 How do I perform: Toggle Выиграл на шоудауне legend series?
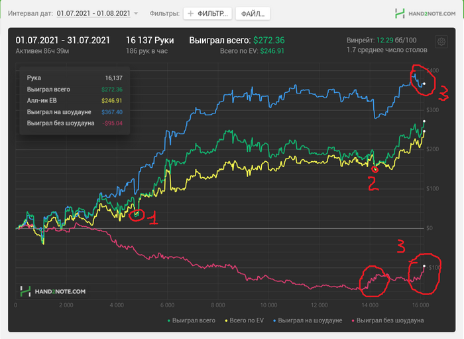pyautogui.click(x=308, y=320)
